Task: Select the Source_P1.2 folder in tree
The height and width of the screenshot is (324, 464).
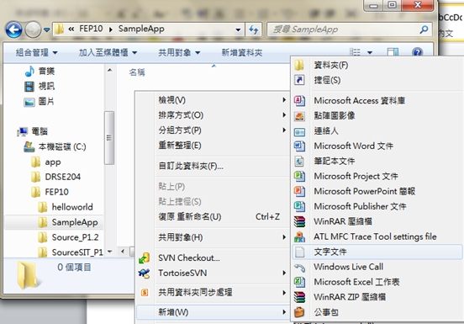Action: coord(68,237)
